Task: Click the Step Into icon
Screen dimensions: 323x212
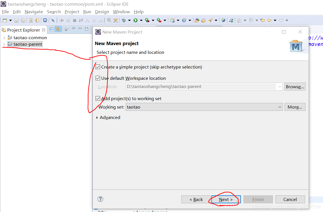Action: pos(87,20)
